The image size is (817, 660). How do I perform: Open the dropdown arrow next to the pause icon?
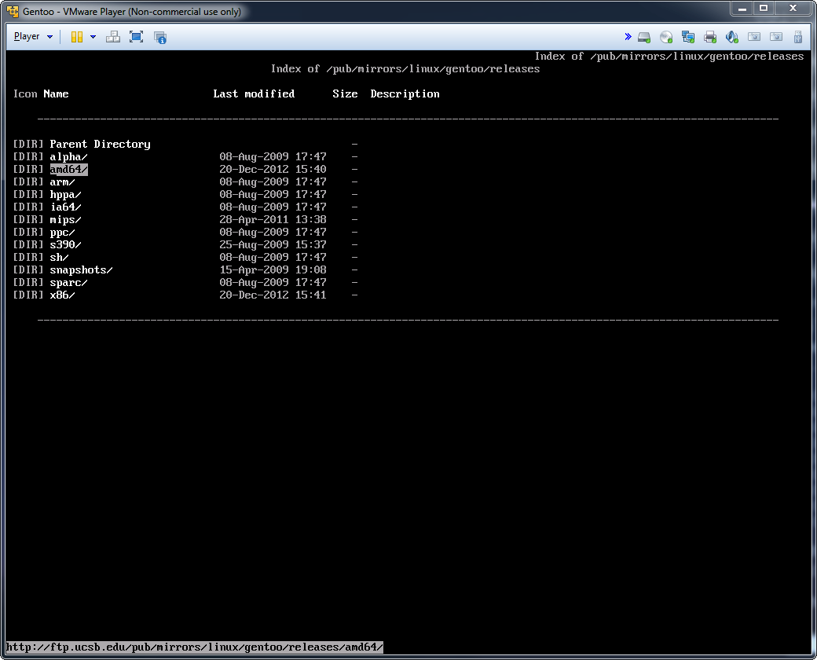(93, 36)
